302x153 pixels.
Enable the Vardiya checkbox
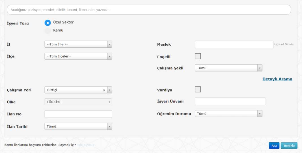[198, 89]
